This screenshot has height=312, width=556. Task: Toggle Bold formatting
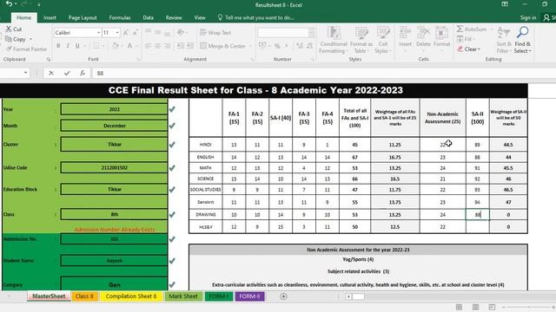pos(58,46)
